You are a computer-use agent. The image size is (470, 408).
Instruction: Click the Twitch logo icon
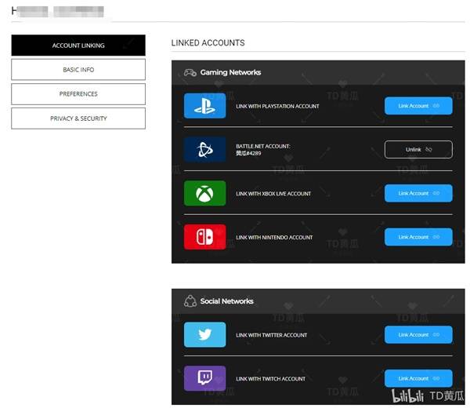(x=204, y=378)
